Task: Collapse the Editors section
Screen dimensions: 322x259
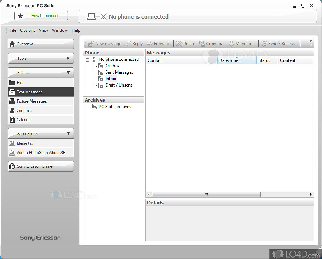Action: click(68, 73)
